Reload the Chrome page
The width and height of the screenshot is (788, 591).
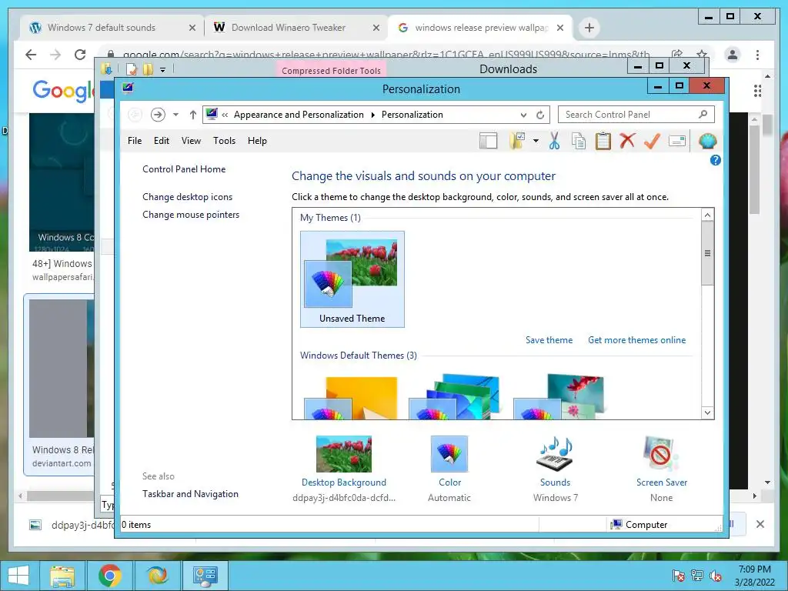(x=80, y=55)
